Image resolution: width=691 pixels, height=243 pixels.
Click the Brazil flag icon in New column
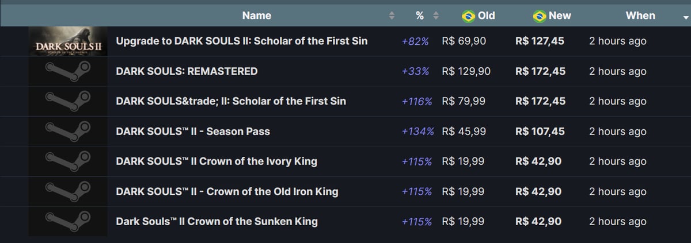(x=540, y=16)
